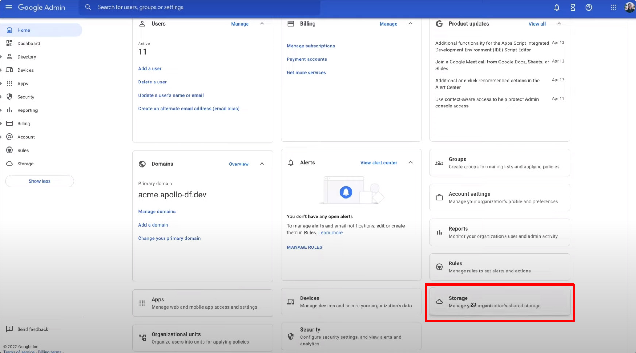Viewport: 636px width, 353px height.
Task: Expand the Security sidebar section arrow
Action: (x=1, y=97)
